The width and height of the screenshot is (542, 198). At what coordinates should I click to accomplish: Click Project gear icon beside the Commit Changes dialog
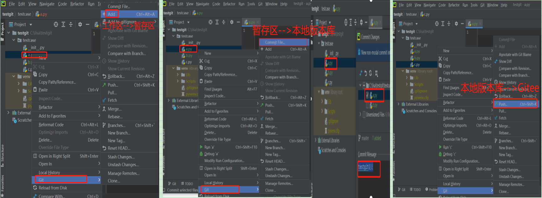tap(361, 22)
